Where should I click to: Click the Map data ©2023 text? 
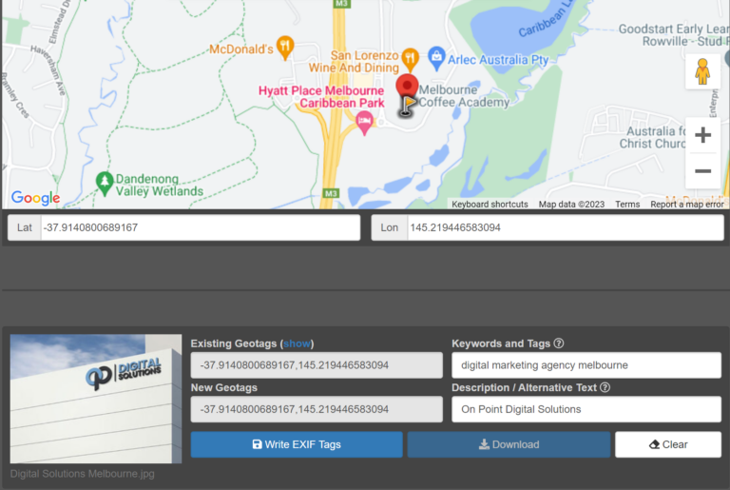click(571, 205)
